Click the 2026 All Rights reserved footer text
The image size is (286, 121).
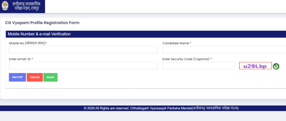tap(161, 108)
